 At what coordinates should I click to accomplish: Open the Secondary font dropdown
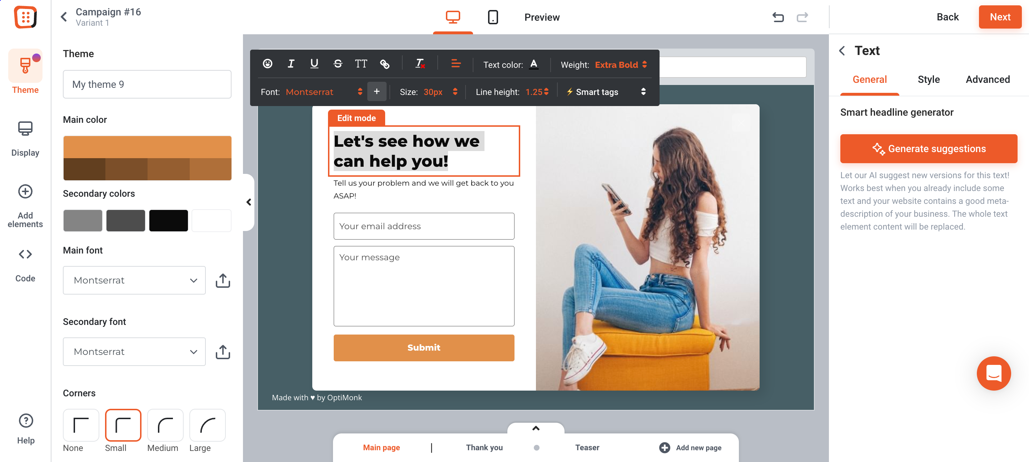[134, 351]
